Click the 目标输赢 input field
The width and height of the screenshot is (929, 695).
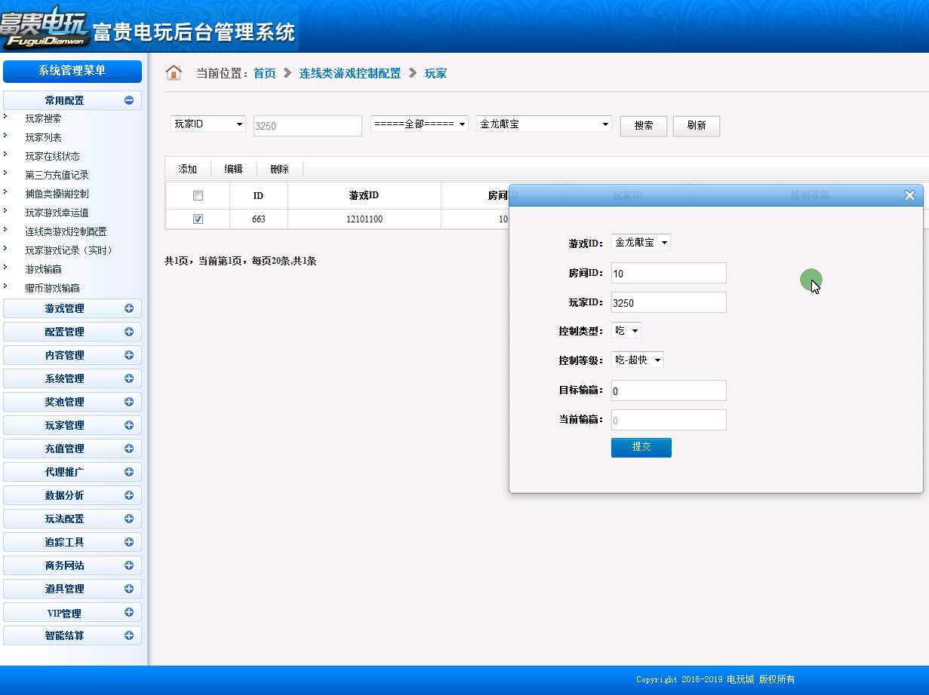coord(669,390)
